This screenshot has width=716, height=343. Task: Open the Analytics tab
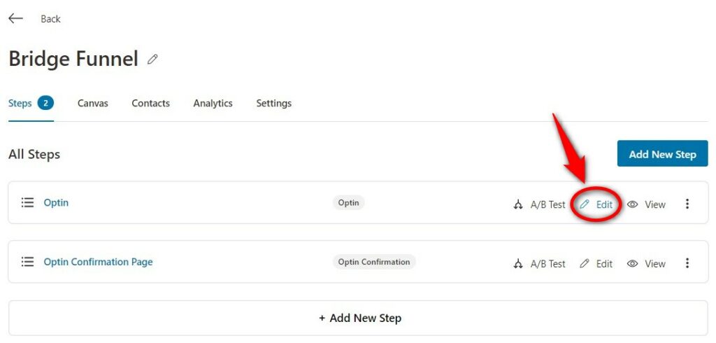point(213,104)
